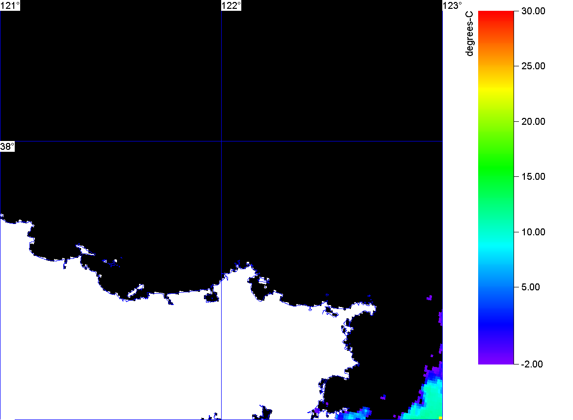
Task: Pick the red top of the colorbar
Action: click(496, 15)
